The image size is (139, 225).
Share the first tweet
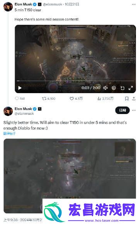coord(134,99)
